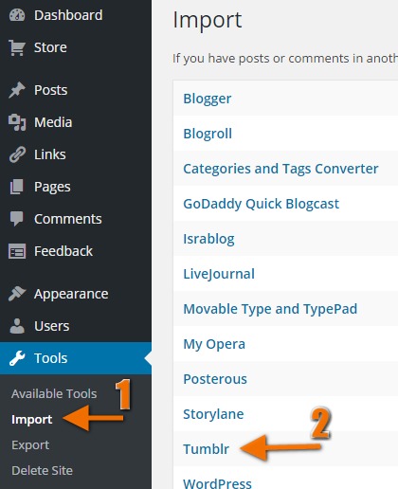
Task: Click the Appearance paintbrush icon
Action: (x=17, y=294)
